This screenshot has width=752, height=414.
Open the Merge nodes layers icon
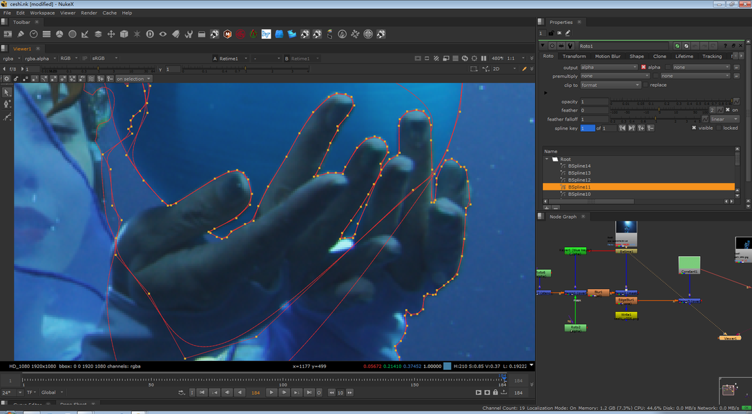click(98, 34)
